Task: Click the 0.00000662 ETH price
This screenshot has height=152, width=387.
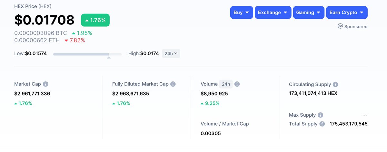Action: (37, 40)
